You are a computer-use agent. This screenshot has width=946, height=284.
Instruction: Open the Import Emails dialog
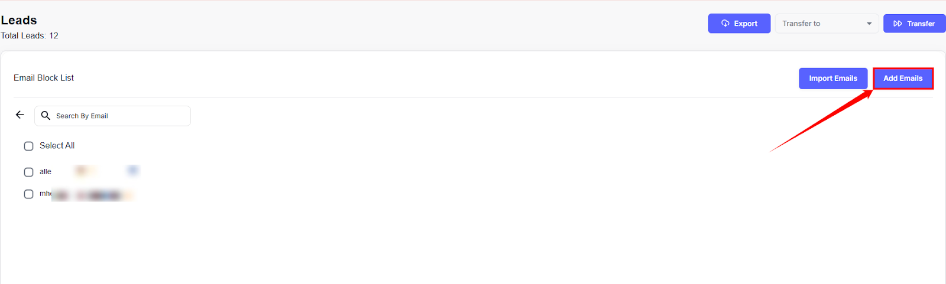pyautogui.click(x=832, y=79)
